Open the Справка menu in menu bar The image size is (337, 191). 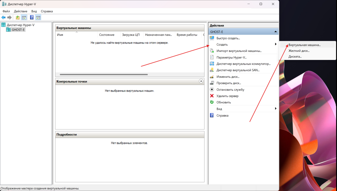[x=47, y=11]
